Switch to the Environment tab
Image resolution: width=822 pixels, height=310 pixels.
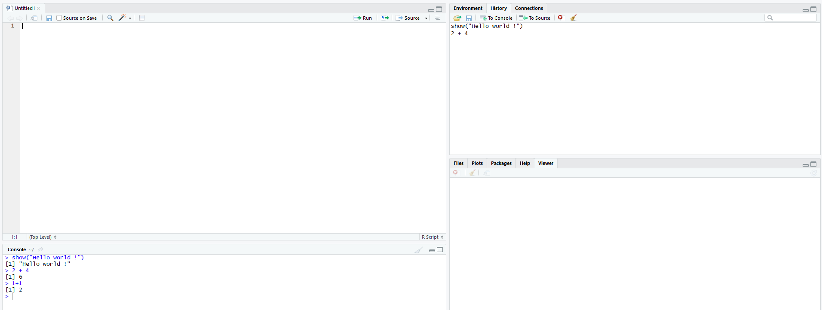point(468,8)
